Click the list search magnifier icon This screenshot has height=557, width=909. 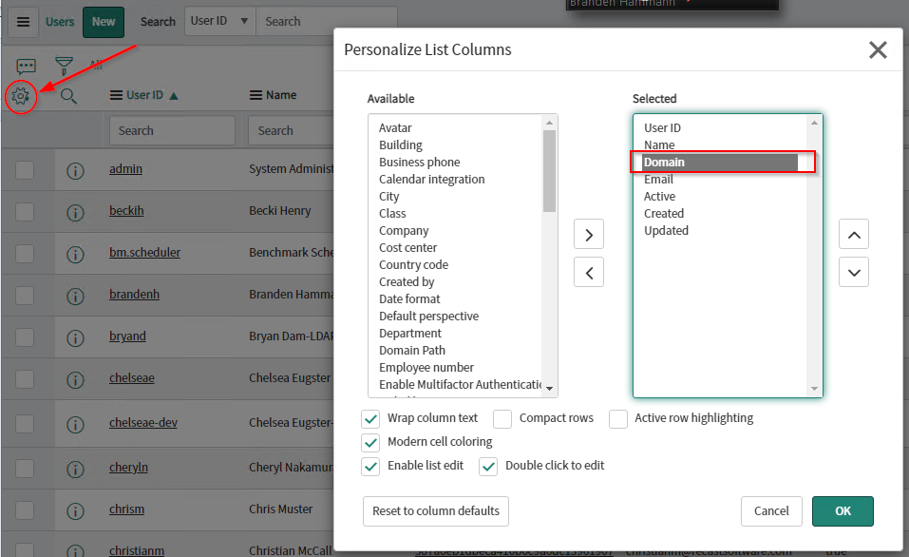68,95
